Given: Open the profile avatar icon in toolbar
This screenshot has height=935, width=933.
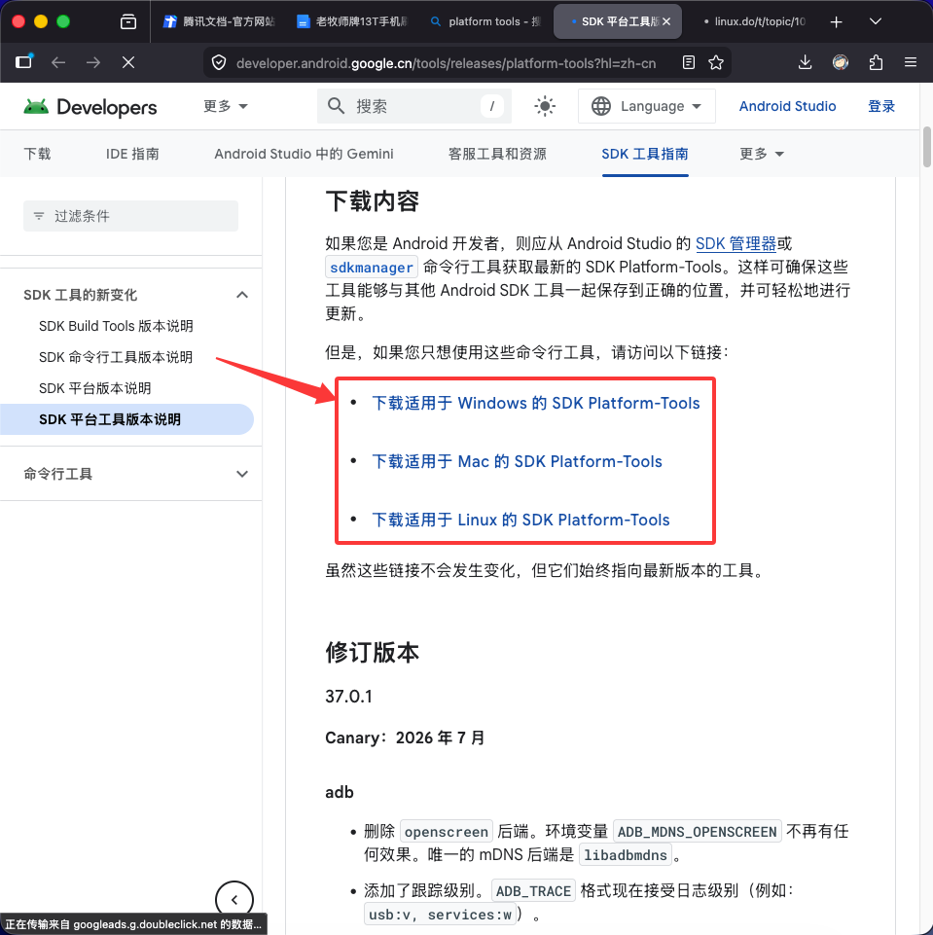Looking at the screenshot, I should click(841, 62).
